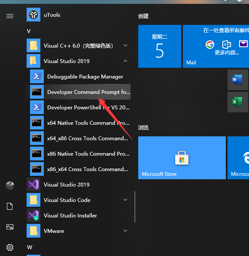Open the Documents icon in the sidebar

click(x=9, y=206)
